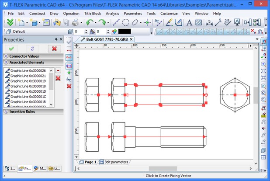Click the new 3D model cube icon

click(x=34, y=22)
